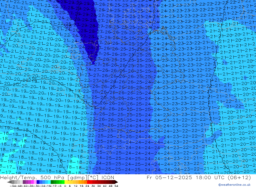Click the 36 label under the color scale
The width and height of the screenshot is (256, 187).
pyautogui.click(x=99, y=186)
